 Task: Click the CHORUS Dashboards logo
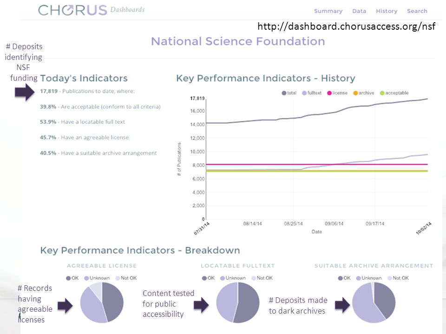(92, 10)
